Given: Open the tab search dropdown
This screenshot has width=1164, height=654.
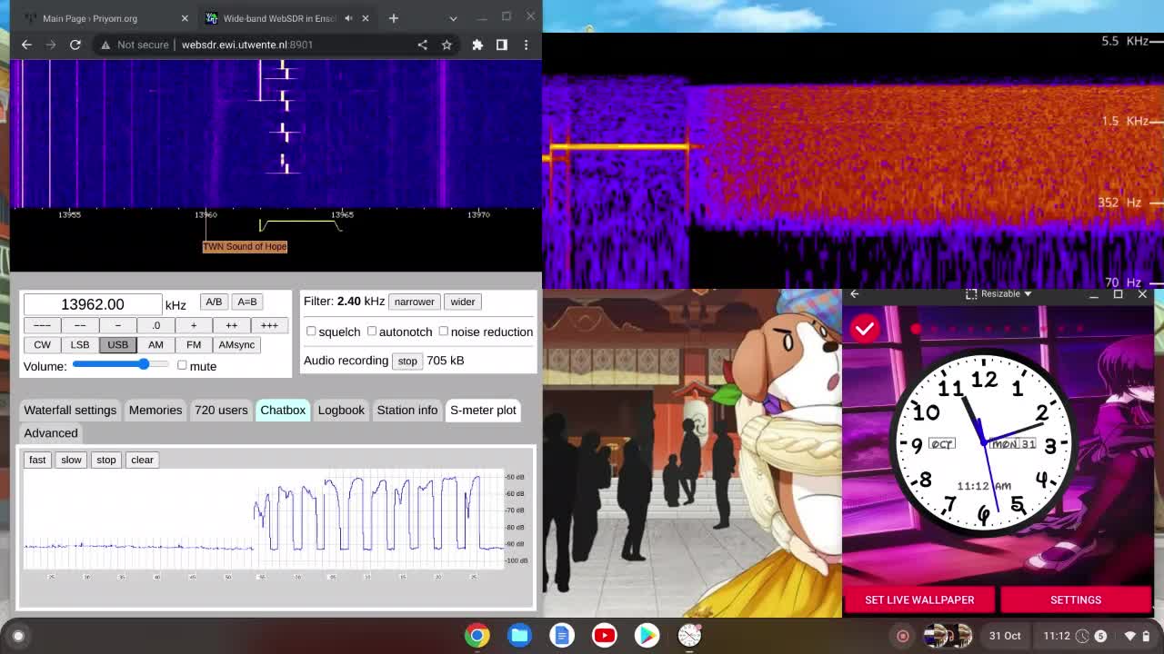Looking at the screenshot, I should click(x=453, y=18).
